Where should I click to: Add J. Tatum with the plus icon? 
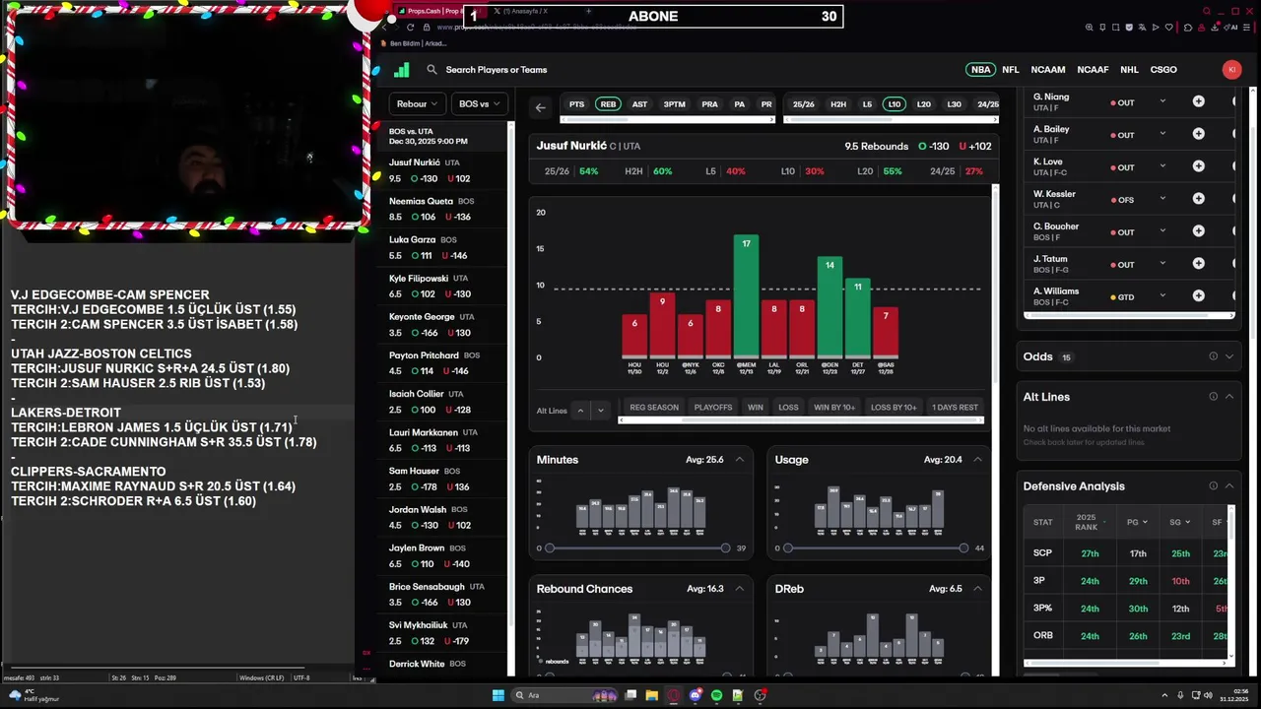coord(1198,264)
